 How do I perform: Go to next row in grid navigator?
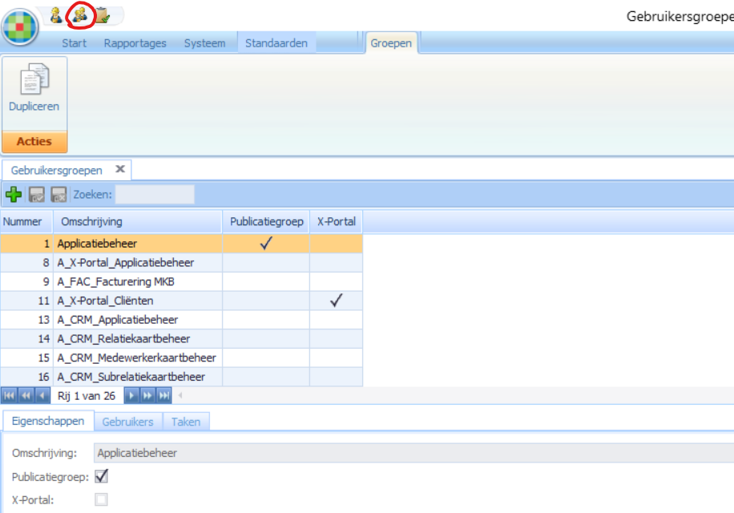[131, 395]
